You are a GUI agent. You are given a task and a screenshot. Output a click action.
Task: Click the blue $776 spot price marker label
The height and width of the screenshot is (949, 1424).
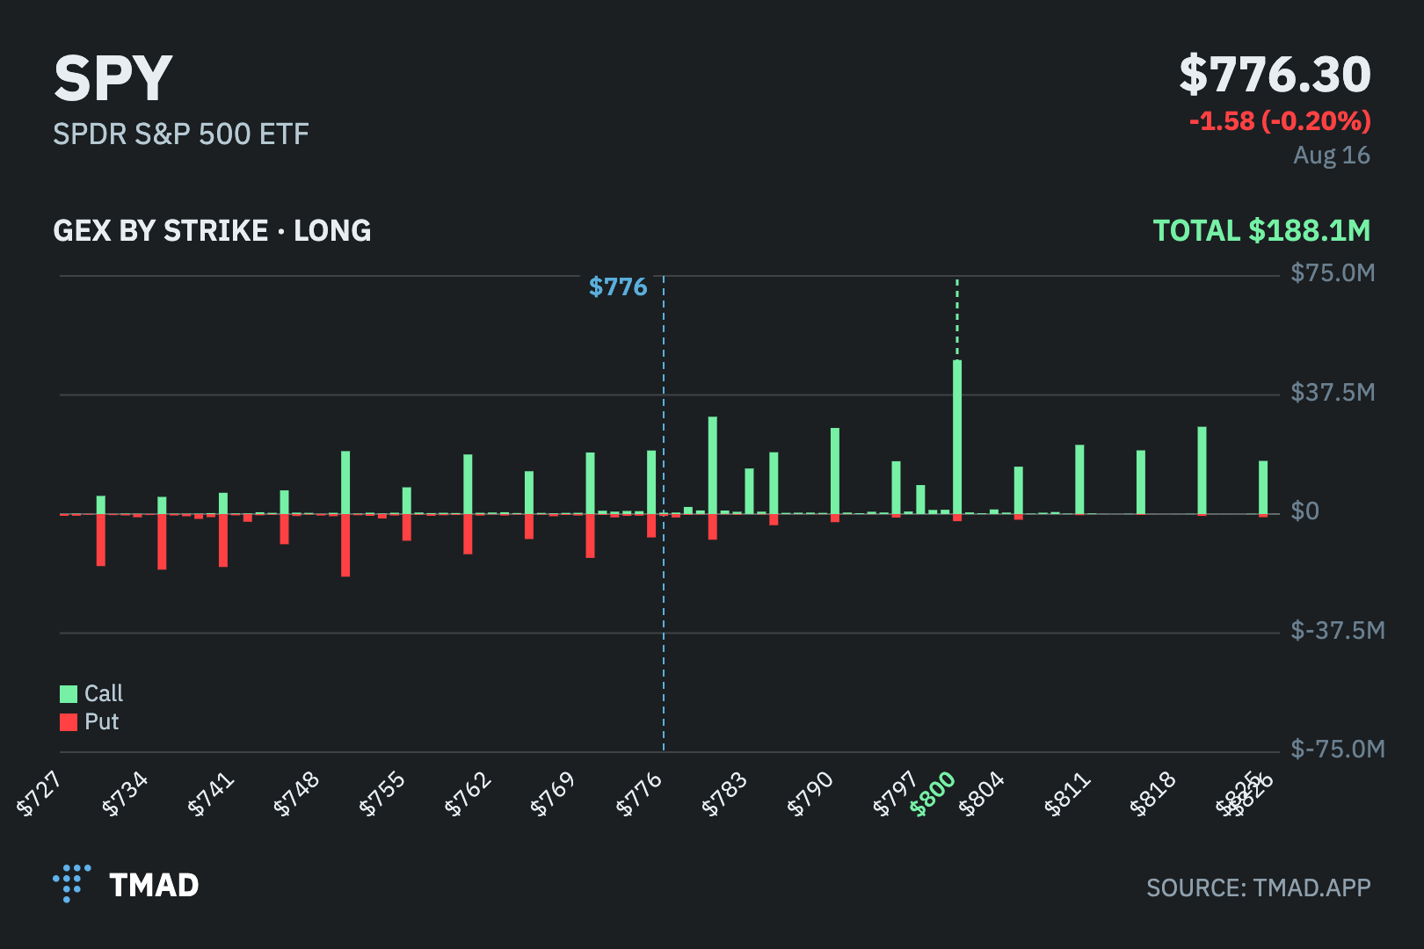[x=618, y=287]
